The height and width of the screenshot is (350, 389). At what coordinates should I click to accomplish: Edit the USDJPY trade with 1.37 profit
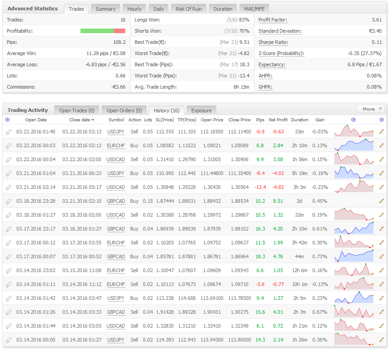point(381,298)
